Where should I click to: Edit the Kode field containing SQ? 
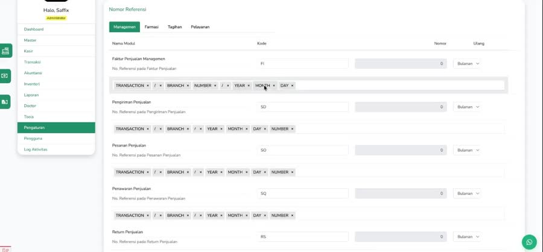tap(303, 194)
